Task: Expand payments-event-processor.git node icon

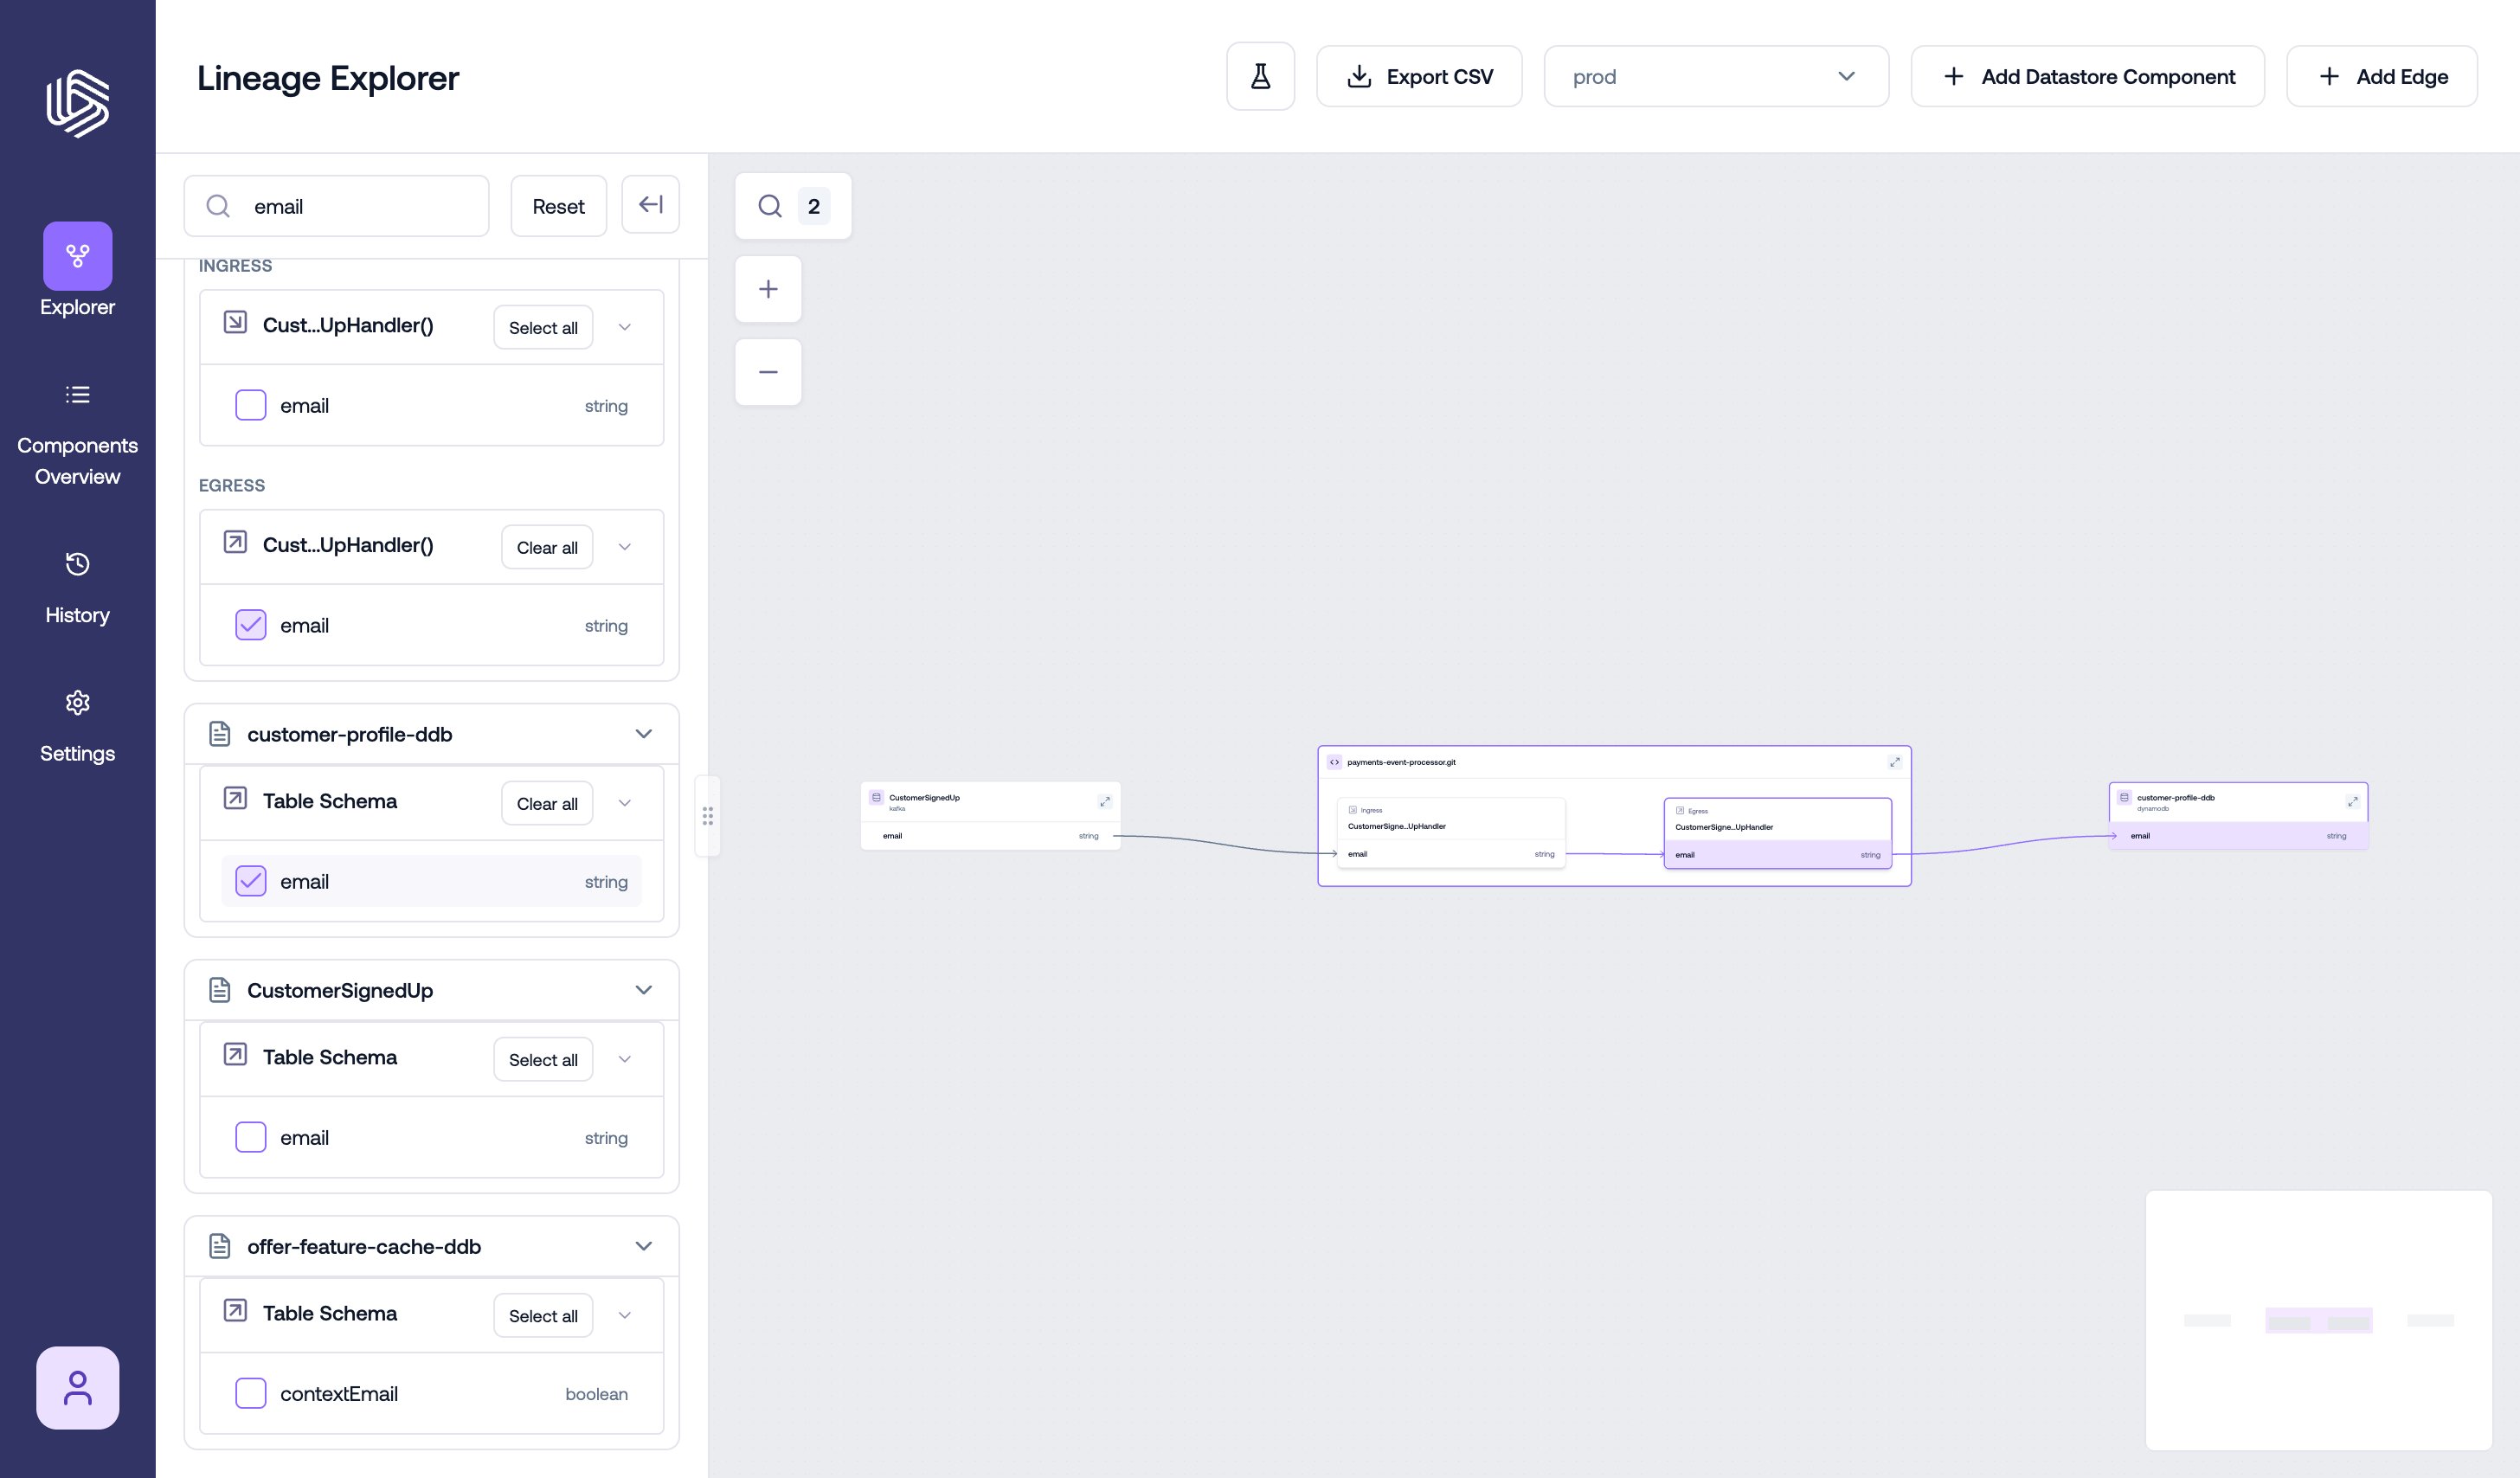Action: pos(1894,762)
